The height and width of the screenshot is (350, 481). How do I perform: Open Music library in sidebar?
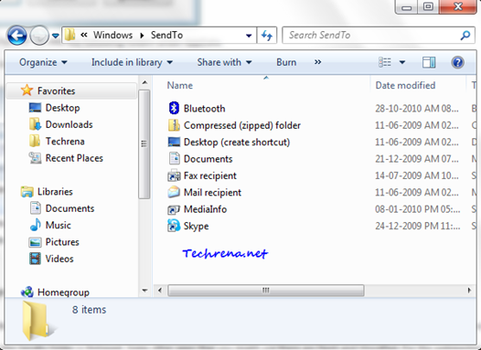tap(58, 226)
